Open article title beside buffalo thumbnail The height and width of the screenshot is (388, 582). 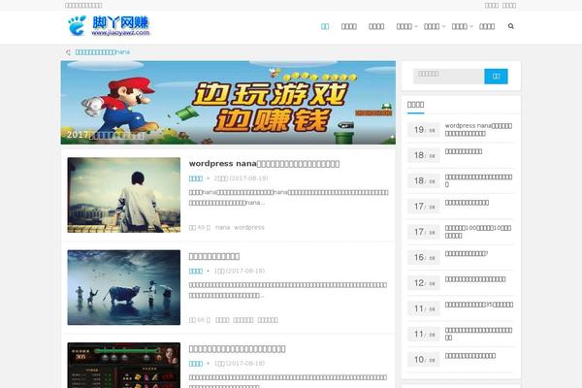[214, 256]
